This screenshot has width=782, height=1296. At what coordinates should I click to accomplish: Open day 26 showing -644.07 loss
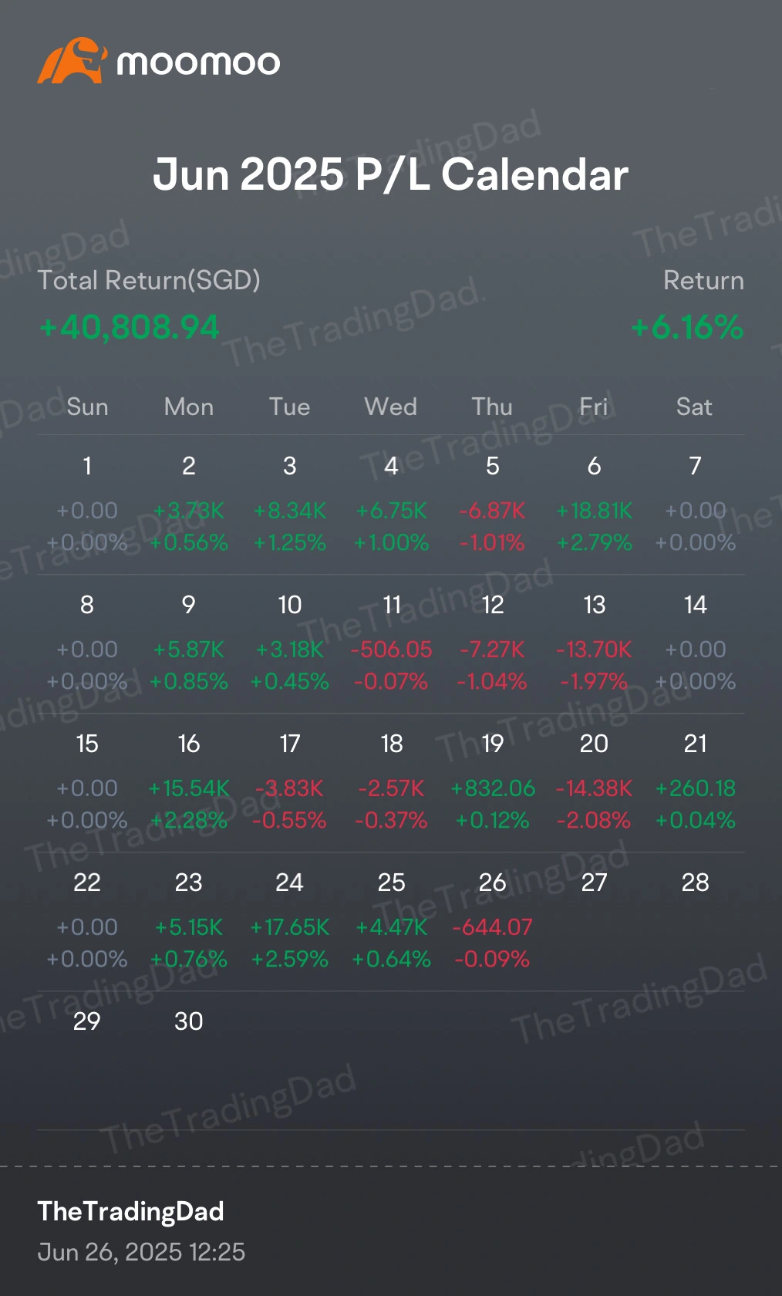point(493,921)
